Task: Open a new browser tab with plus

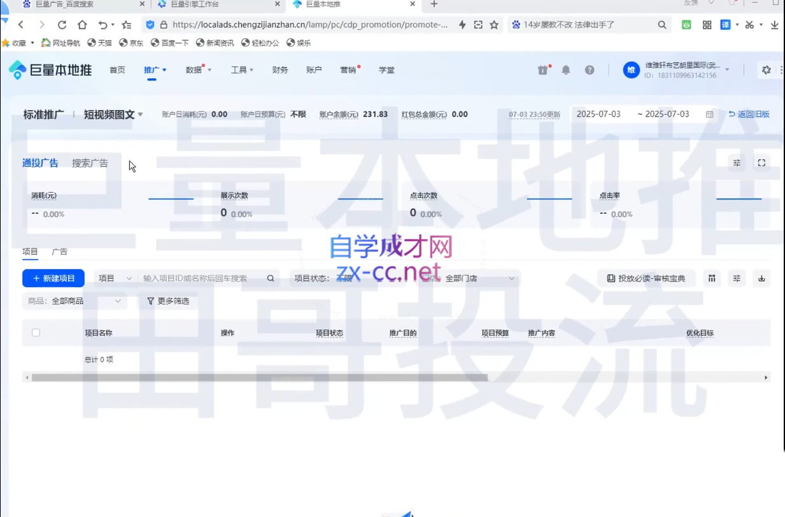Action: pyautogui.click(x=434, y=4)
